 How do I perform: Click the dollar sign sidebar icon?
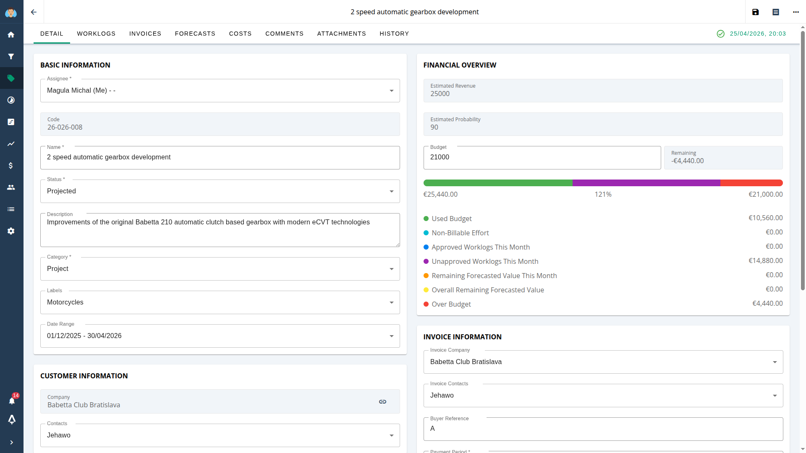[11, 166]
